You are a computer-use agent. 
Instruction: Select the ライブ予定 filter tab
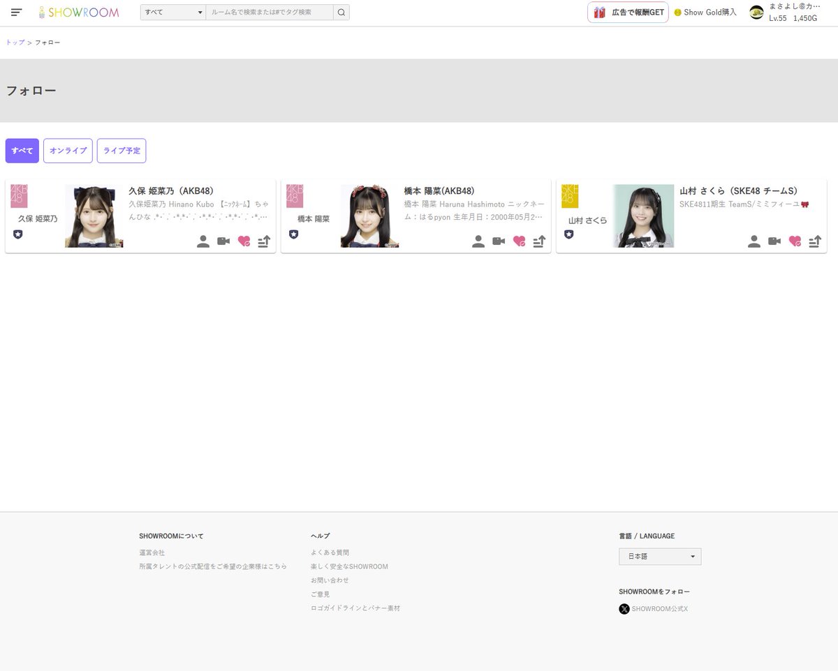point(122,151)
